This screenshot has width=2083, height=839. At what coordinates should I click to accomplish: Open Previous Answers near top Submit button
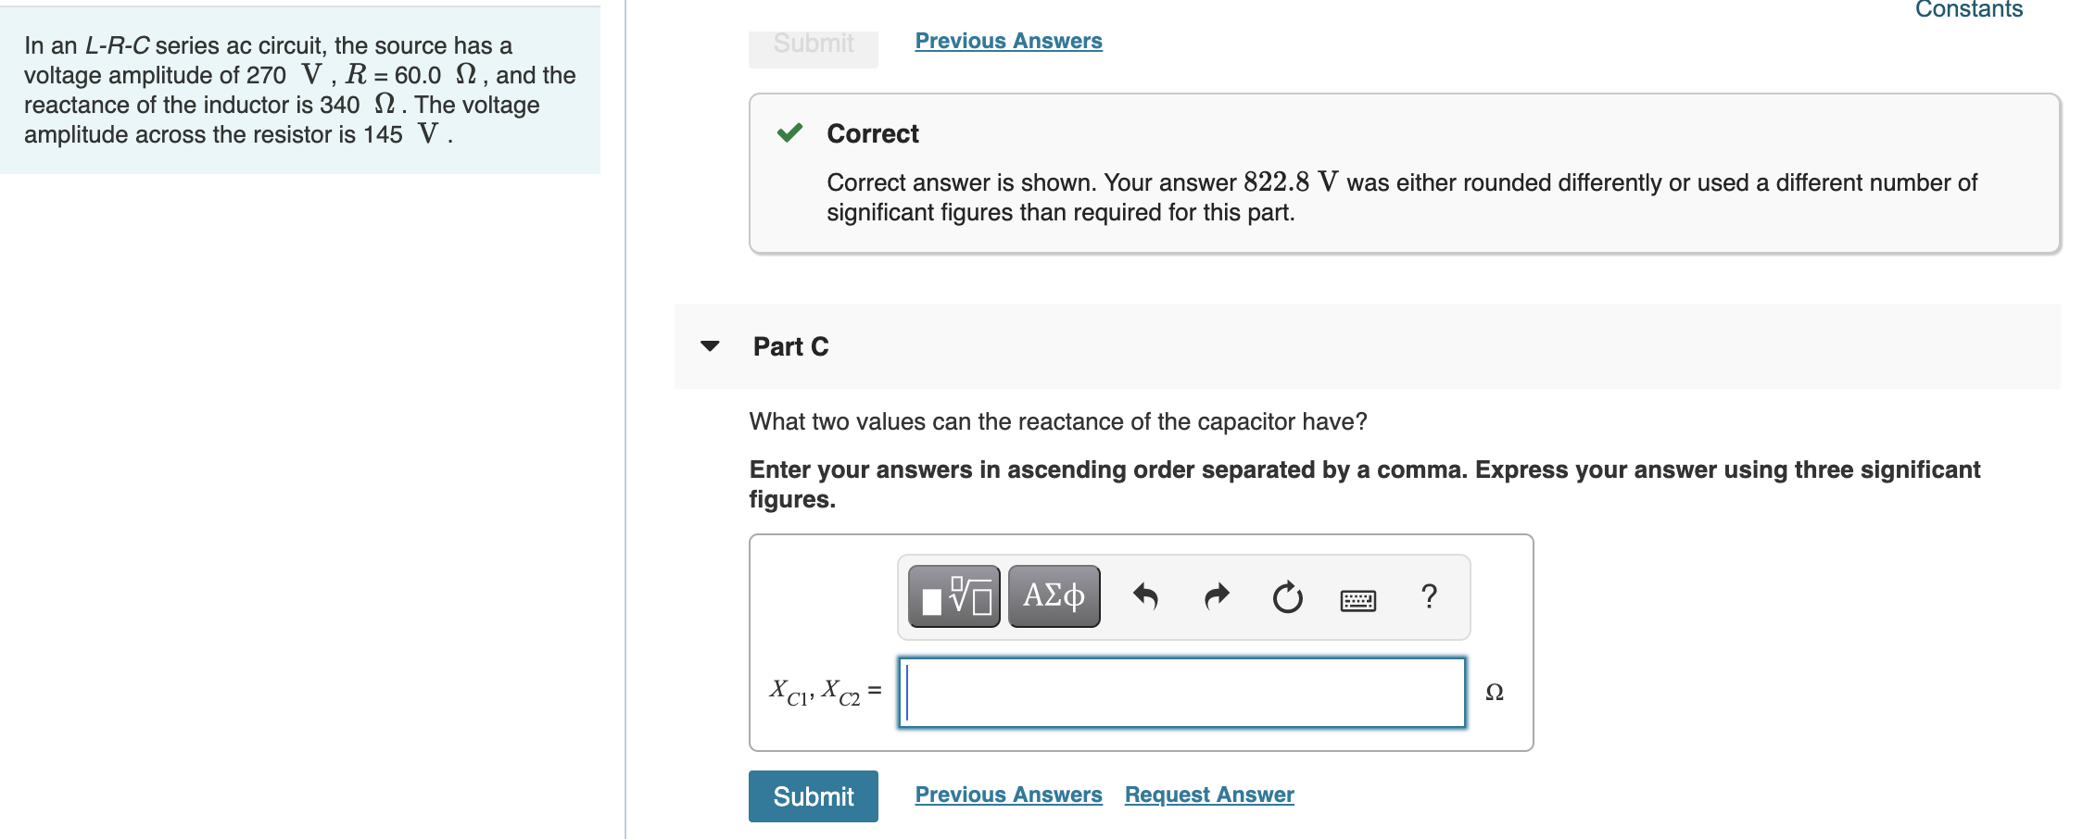[1006, 40]
